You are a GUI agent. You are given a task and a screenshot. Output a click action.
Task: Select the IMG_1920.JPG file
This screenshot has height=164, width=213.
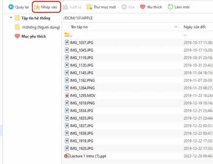(x=82, y=148)
